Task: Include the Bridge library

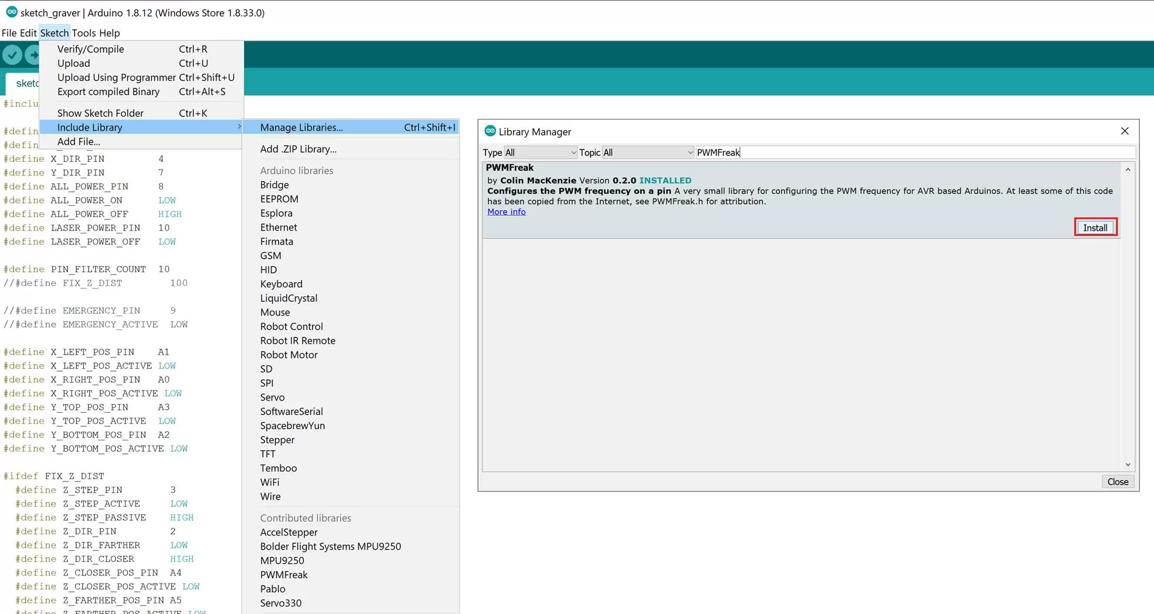Action: pyautogui.click(x=351, y=185)
